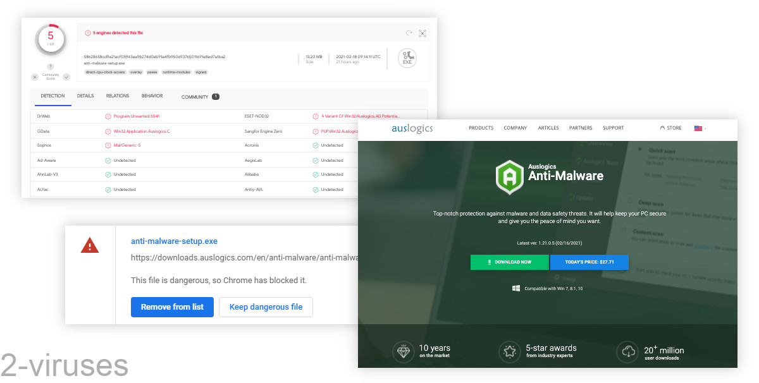Click the cloud download icon beside 20+ million
The width and height of the screenshot is (759, 383).
[627, 351]
